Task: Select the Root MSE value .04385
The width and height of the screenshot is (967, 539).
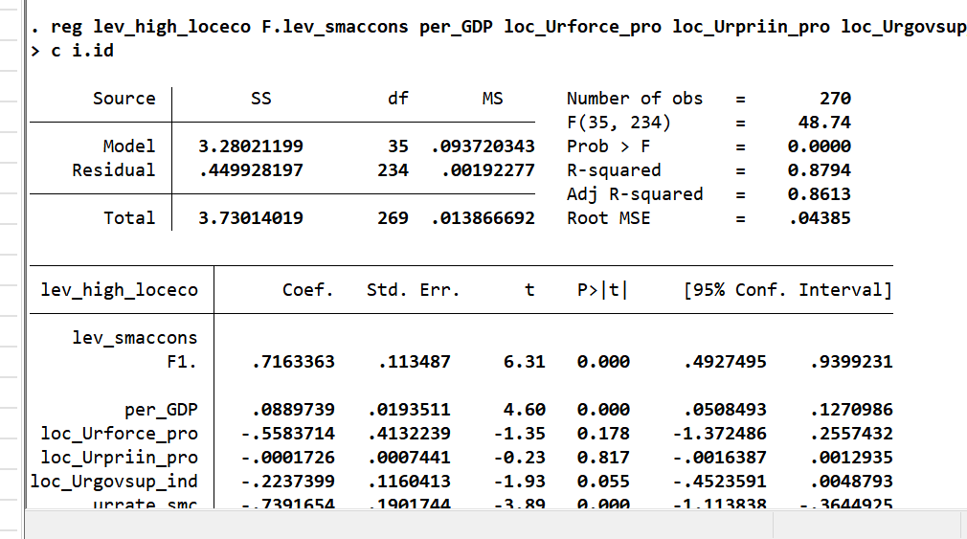Action: coord(820,218)
